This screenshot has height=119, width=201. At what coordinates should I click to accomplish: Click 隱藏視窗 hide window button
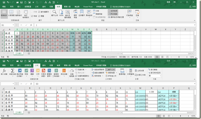click(98, 14)
